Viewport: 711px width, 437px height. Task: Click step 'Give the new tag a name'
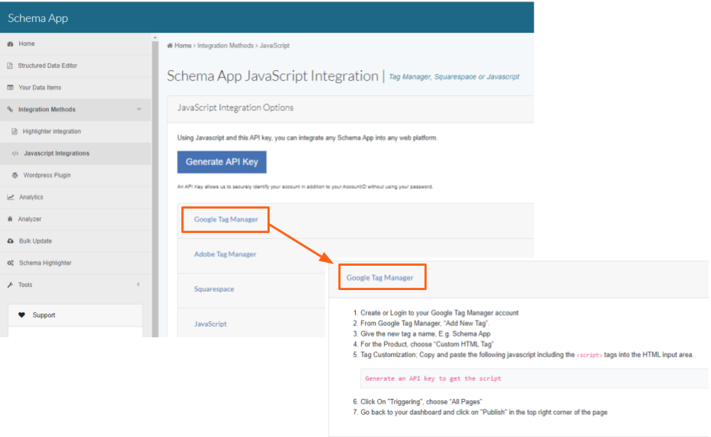[x=425, y=333]
